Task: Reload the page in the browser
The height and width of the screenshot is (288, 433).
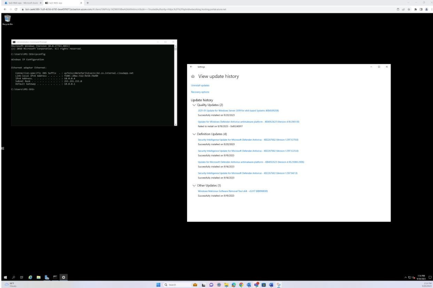Action: (16, 9)
